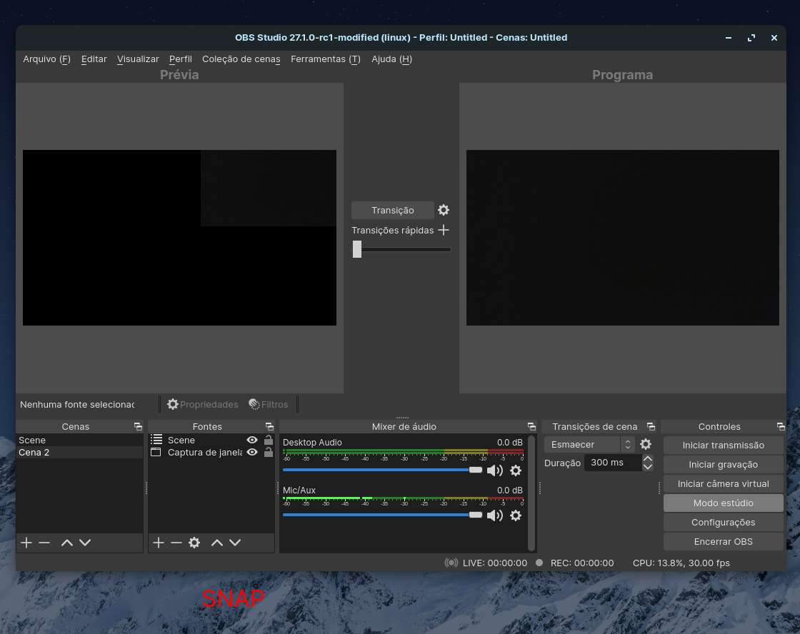Screen dimensions: 800x634
Task: Open Configurações
Action: (x=723, y=523)
